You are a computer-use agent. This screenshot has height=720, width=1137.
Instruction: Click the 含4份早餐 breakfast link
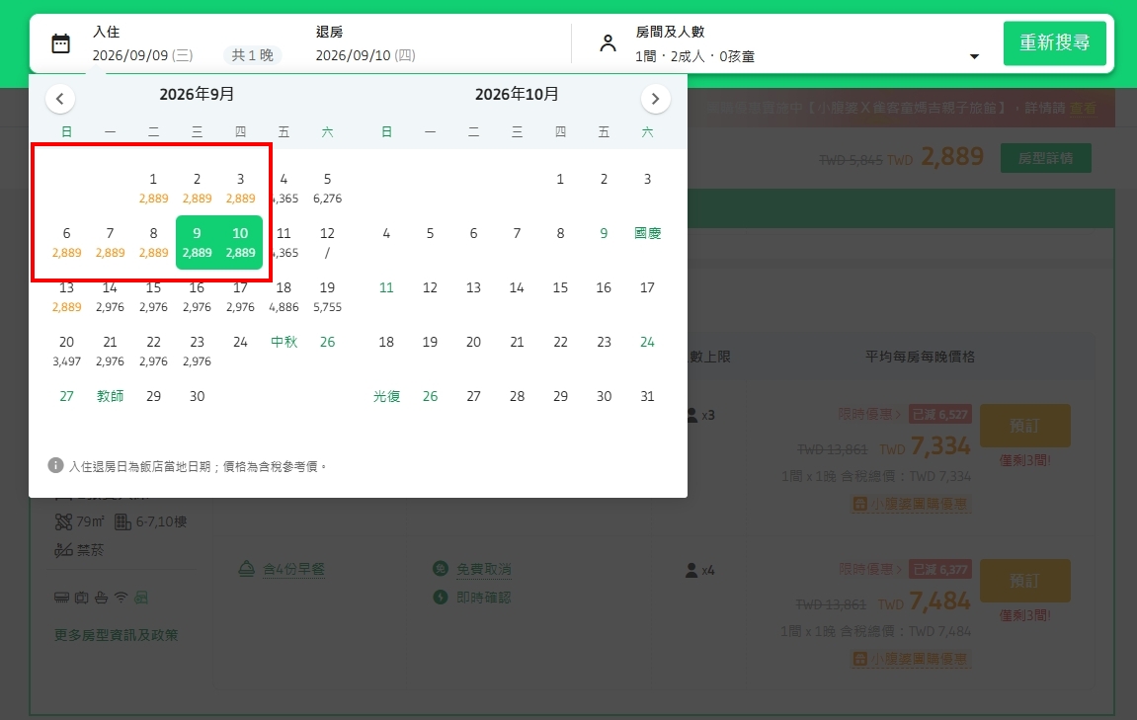coord(293,569)
